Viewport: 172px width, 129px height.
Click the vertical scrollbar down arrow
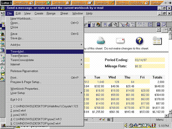pos(170,112)
